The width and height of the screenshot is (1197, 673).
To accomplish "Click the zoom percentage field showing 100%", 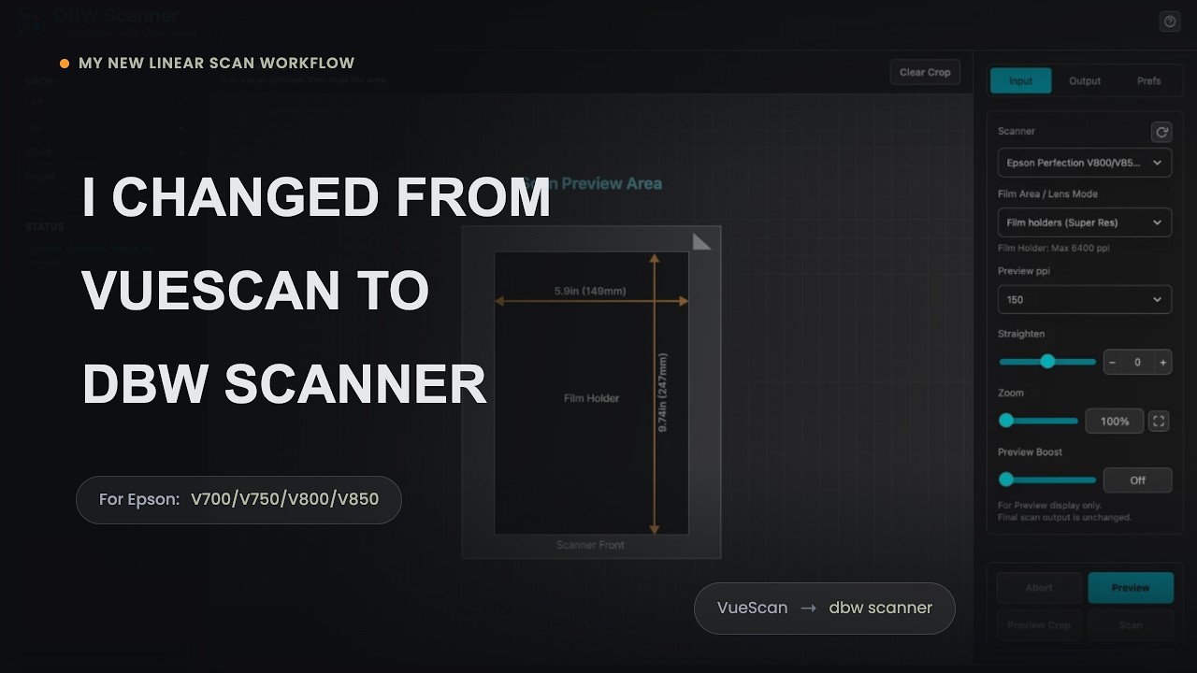I will click(1114, 421).
